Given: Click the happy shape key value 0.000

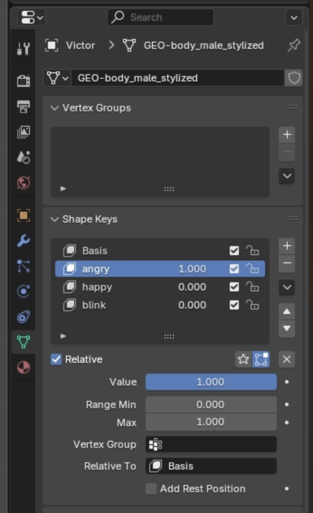Looking at the screenshot, I should click(192, 287).
